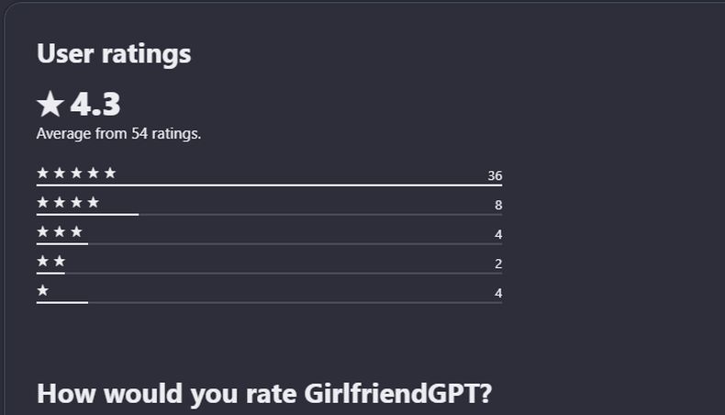Click the 8 count for four-star ratings

point(498,205)
